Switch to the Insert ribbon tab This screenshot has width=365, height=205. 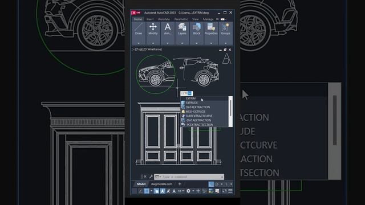point(150,19)
